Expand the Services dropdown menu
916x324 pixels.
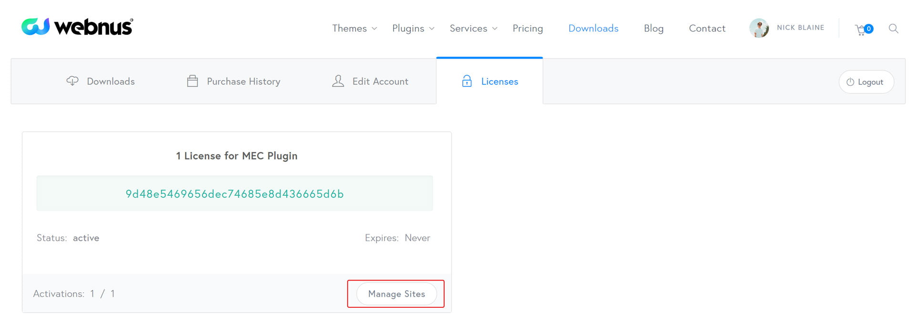(473, 29)
